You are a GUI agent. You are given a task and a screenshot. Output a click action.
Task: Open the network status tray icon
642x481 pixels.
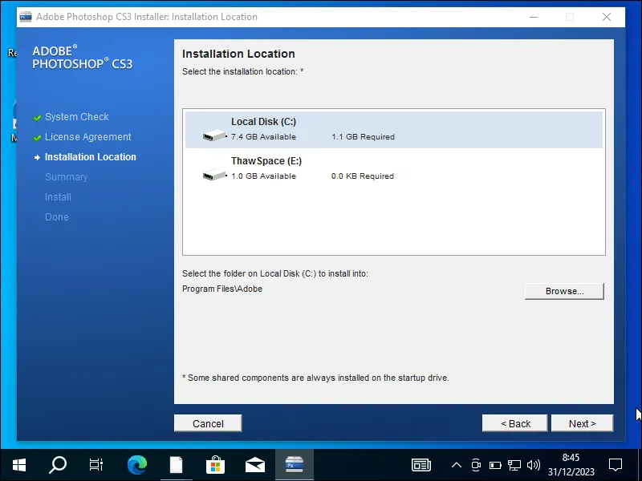pyautogui.click(x=514, y=464)
